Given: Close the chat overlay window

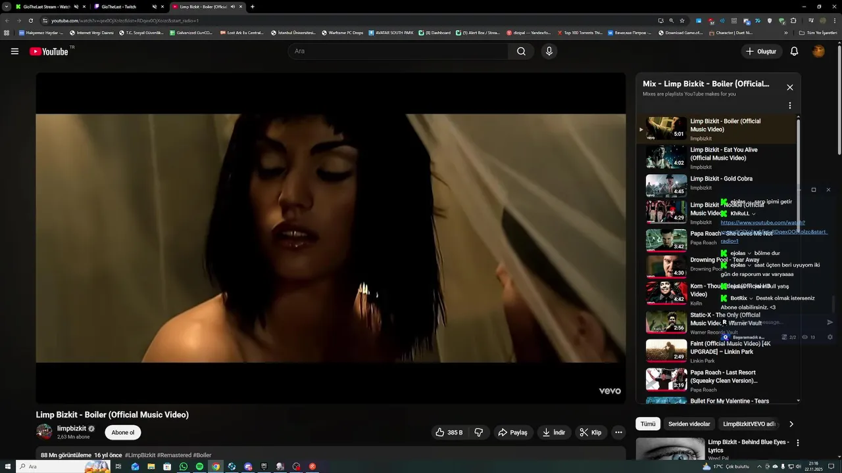Looking at the screenshot, I should [x=828, y=190].
